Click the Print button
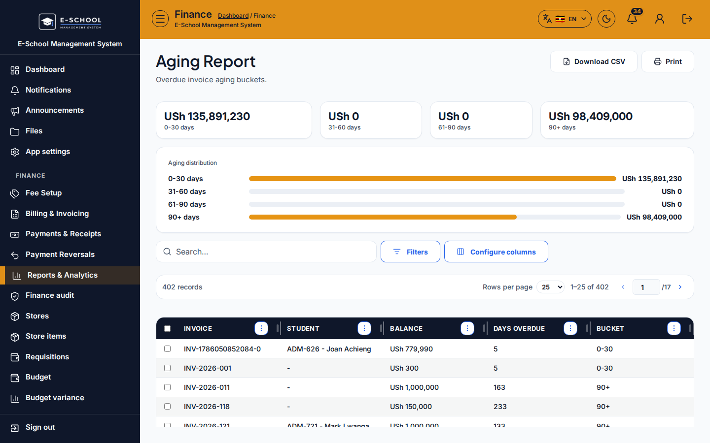The width and height of the screenshot is (710, 443). 668,62
